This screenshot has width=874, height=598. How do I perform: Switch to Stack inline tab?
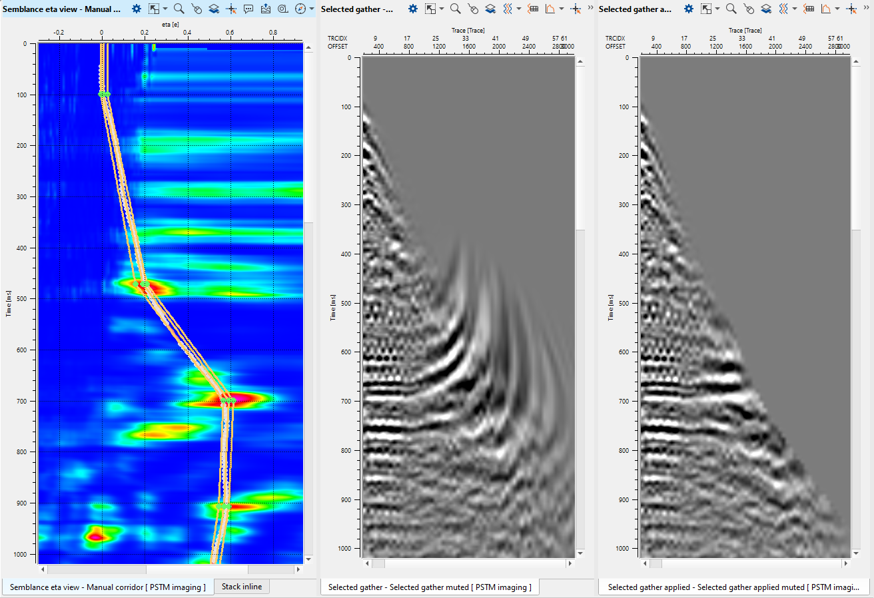pyautogui.click(x=242, y=587)
